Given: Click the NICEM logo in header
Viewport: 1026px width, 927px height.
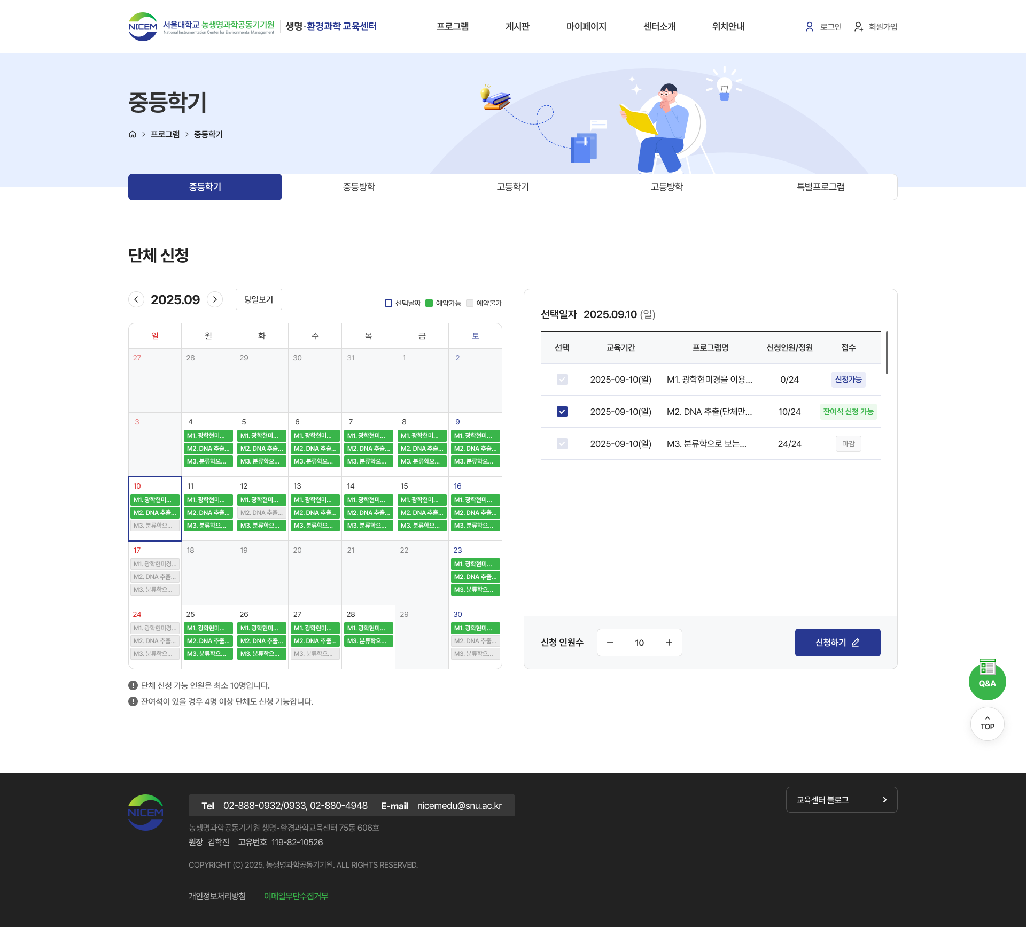Looking at the screenshot, I should coord(143,27).
